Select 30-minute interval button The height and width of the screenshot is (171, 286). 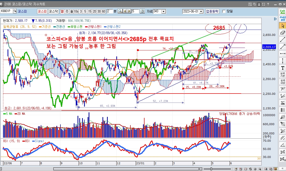click(x=99, y=11)
